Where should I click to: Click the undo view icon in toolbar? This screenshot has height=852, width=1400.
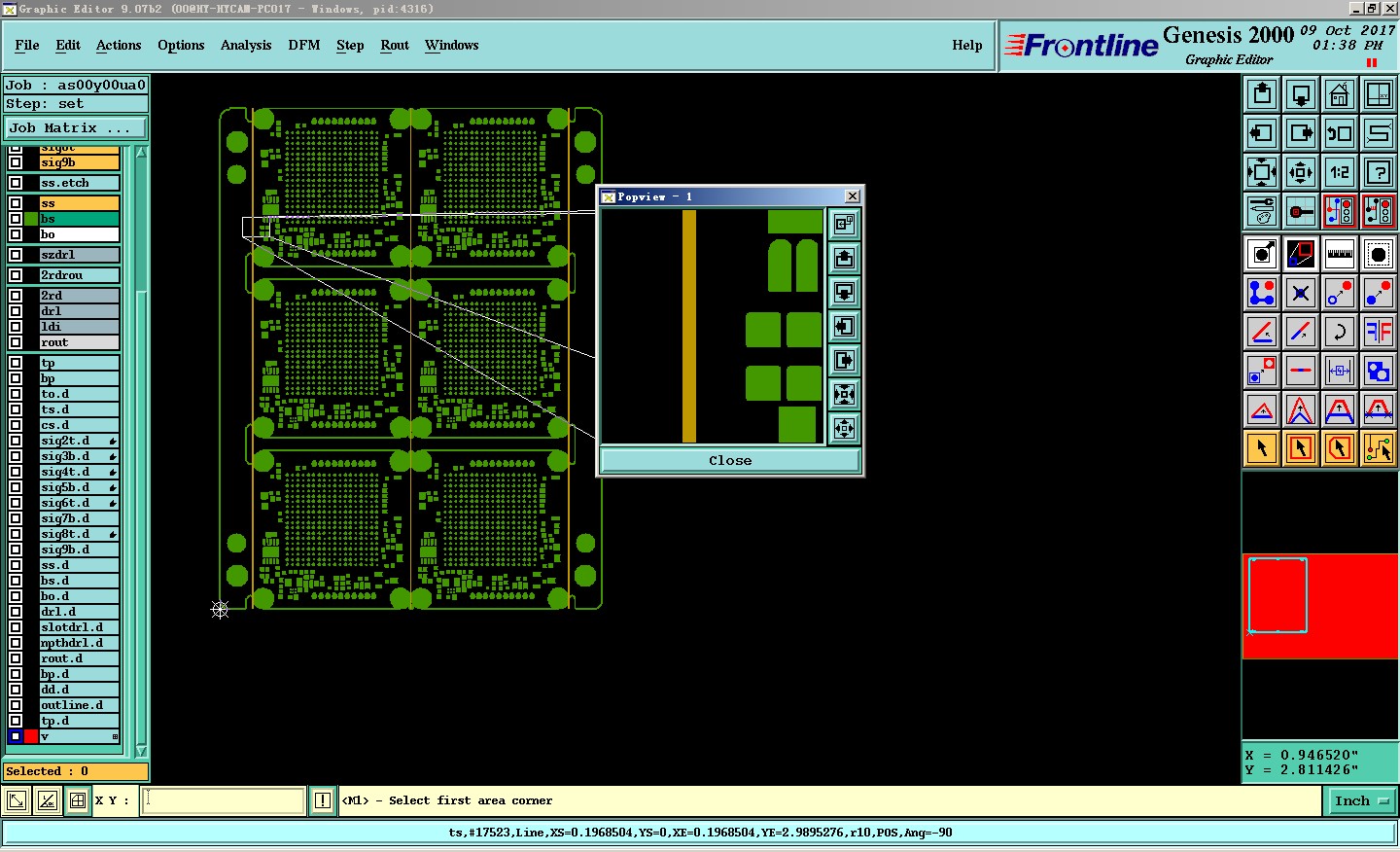pos(1340,133)
